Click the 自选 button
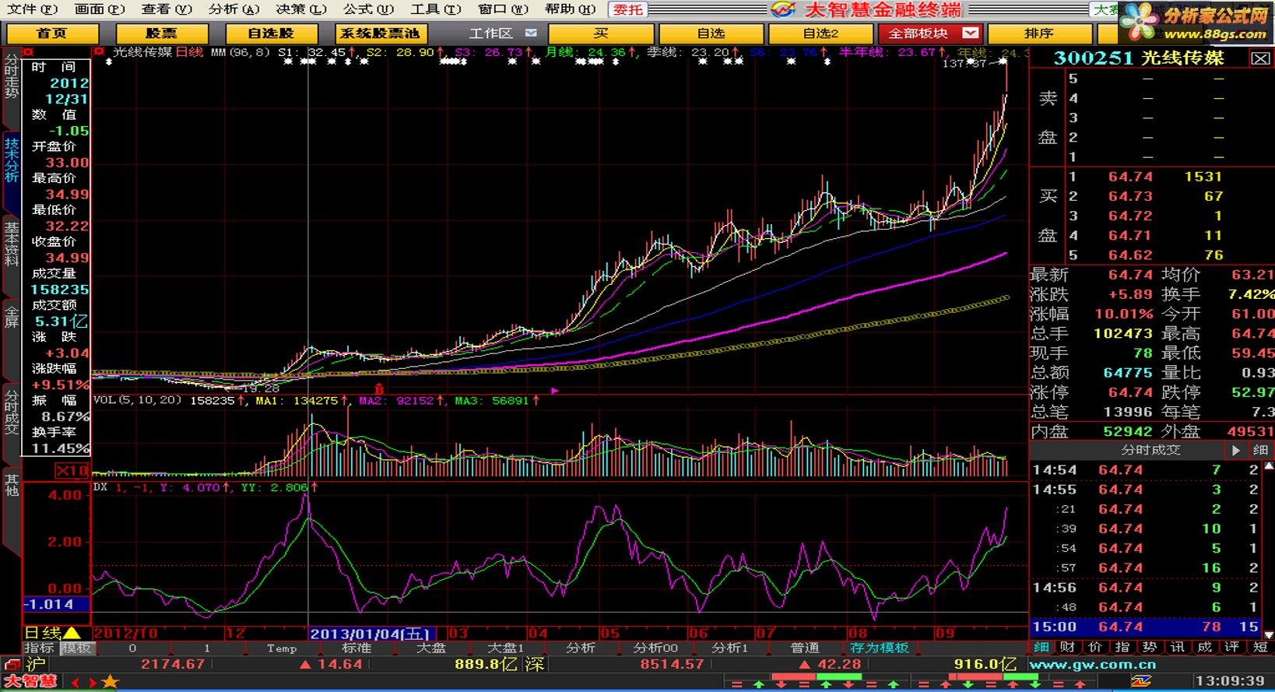Viewport: 1275px width, 692px height. (x=711, y=33)
